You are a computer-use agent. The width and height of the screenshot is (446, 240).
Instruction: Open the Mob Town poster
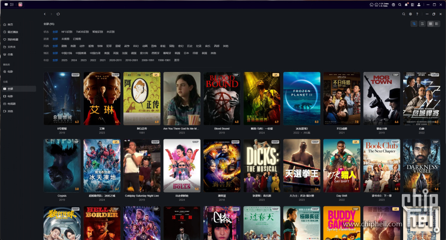[x=382, y=98]
